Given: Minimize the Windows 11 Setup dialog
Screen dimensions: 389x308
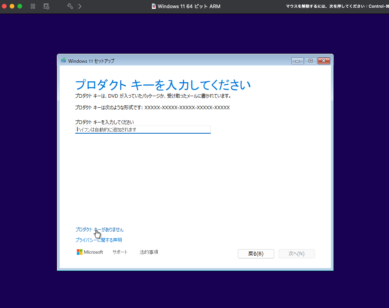Looking at the screenshot, I should point(298,61).
